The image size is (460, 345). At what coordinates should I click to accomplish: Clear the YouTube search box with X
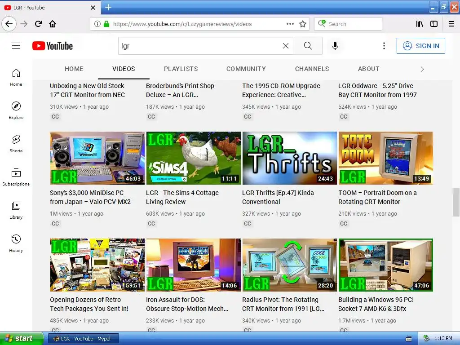click(x=285, y=46)
